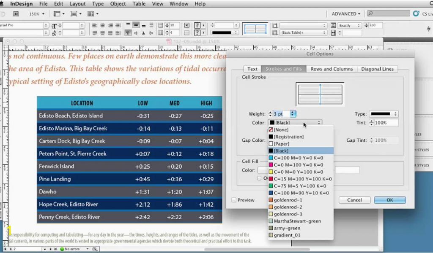Viewport: 433px width, 253px height.
Task: Open the empty cell style dropdown
Action: pyautogui.click(x=303, y=25)
